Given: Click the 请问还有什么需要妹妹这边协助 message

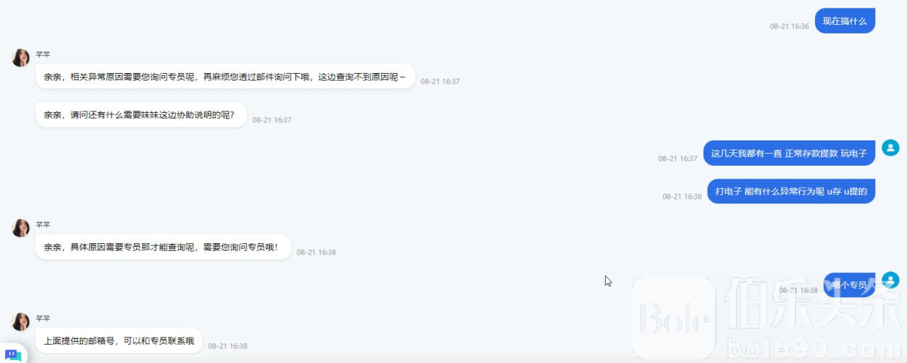Looking at the screenshot, I should click(x=141, y=115).
